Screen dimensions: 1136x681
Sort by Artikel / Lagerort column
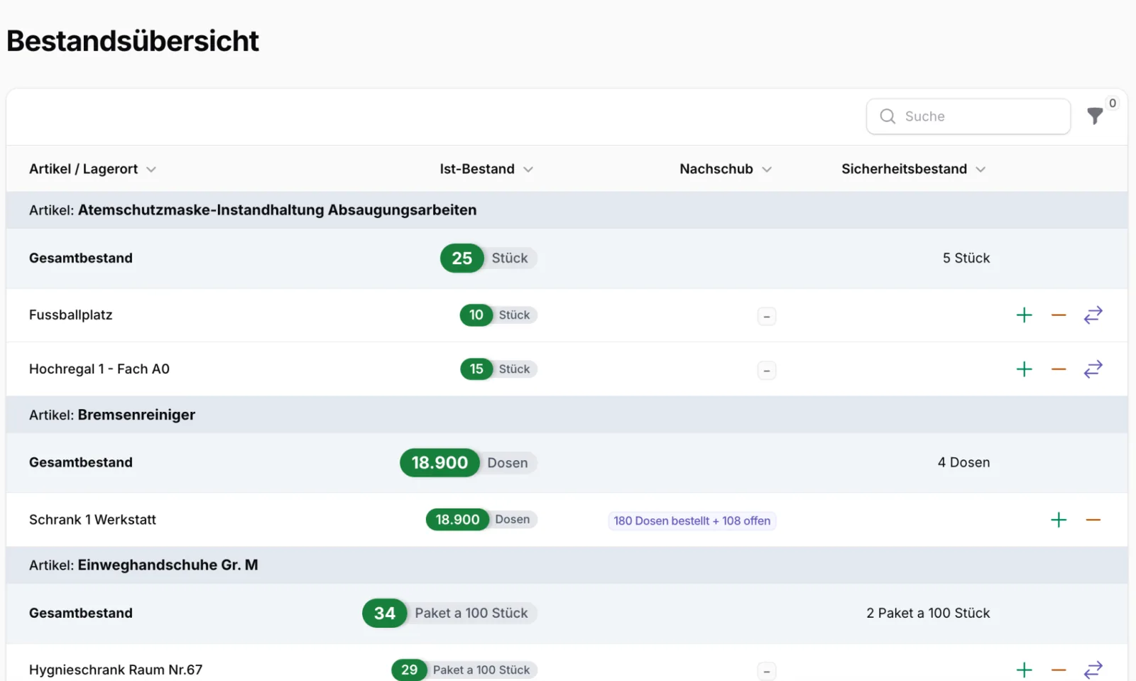tap(92, 169)
